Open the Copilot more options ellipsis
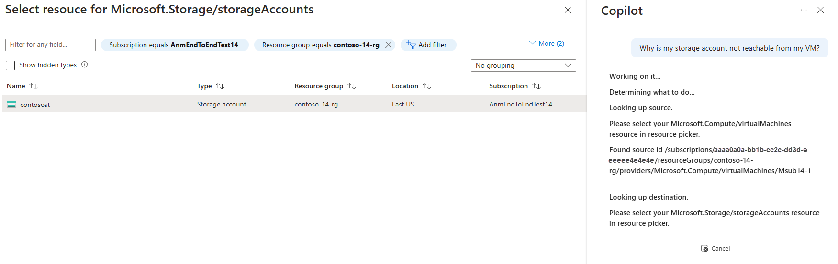Image resolution: width=838 pixels, height=264 pixels. pos(804,10)
